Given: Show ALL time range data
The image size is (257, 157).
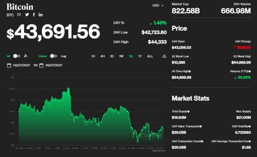Looking at the screenshot, I should pos(150,56).
